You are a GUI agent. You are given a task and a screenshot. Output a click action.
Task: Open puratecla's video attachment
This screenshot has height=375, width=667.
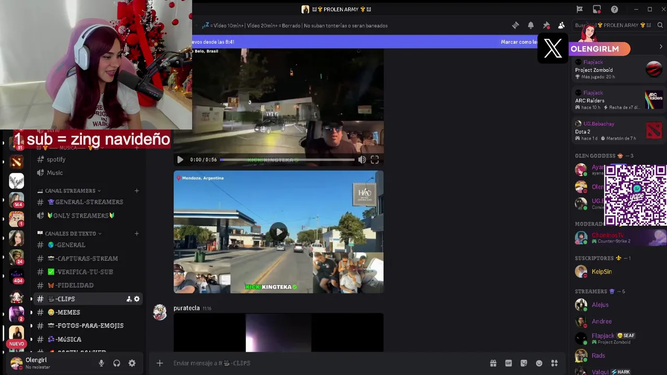[x=278, y=332]
